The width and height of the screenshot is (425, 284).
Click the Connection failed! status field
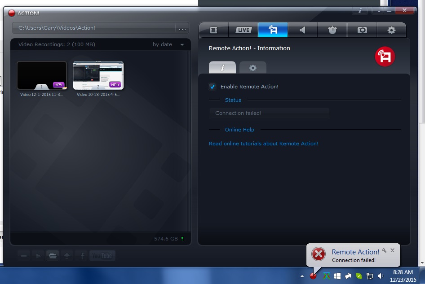click(x=269, y=113)
